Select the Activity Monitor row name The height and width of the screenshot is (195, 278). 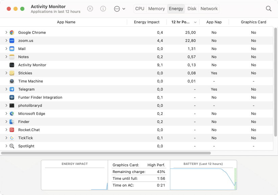point(32,65)
